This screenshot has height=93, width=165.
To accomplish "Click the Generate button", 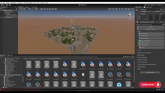I will pyautogui.click(x=150, y=27).
